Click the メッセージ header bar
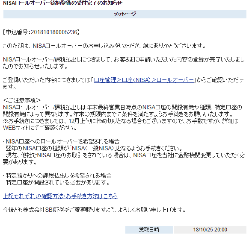 (x=125, y=14)
